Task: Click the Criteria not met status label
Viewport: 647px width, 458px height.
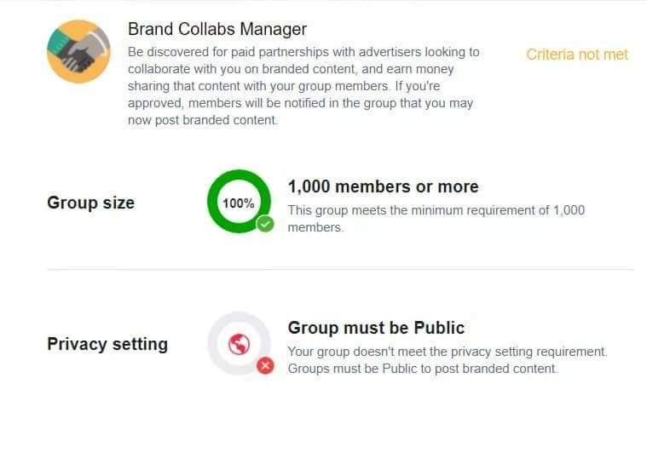Action: coord(577,54)
